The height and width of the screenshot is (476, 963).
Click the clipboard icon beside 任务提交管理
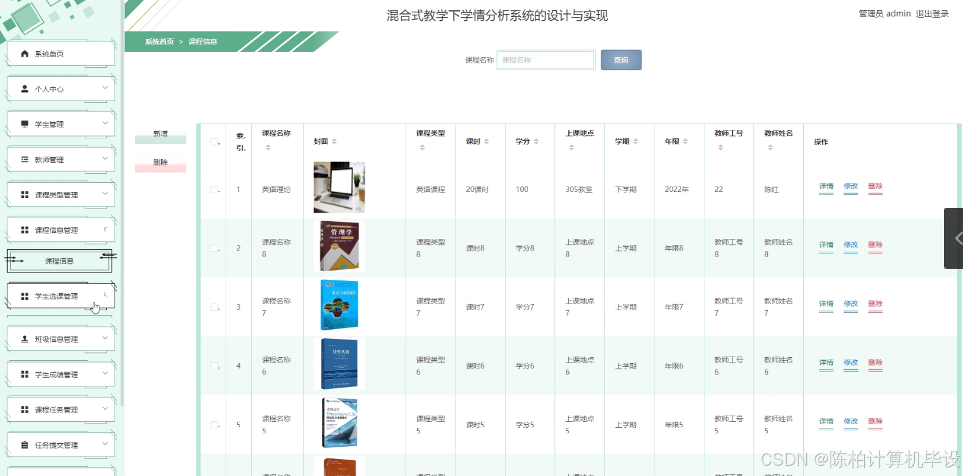24,445
